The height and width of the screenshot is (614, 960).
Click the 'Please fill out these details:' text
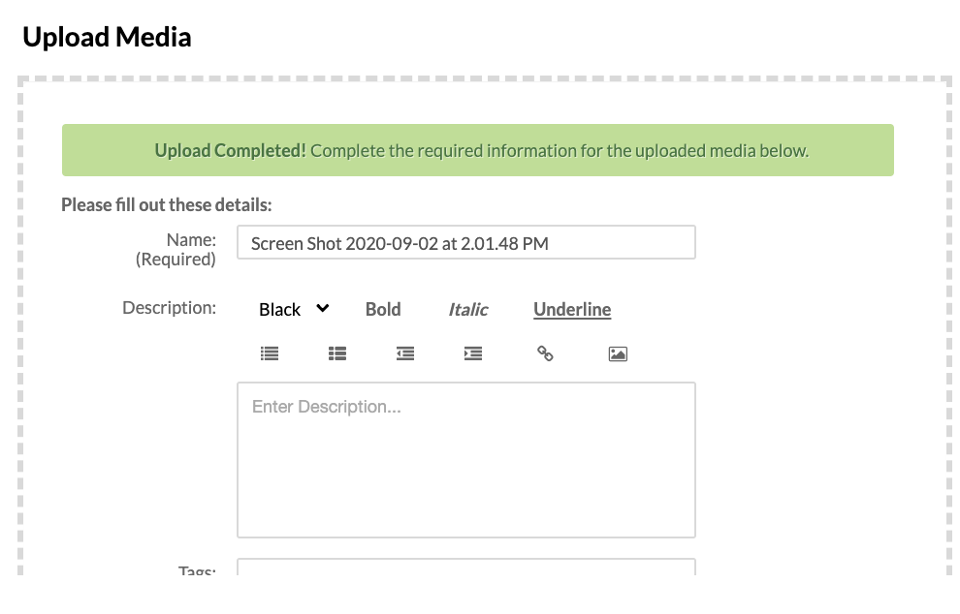point(167,205)
